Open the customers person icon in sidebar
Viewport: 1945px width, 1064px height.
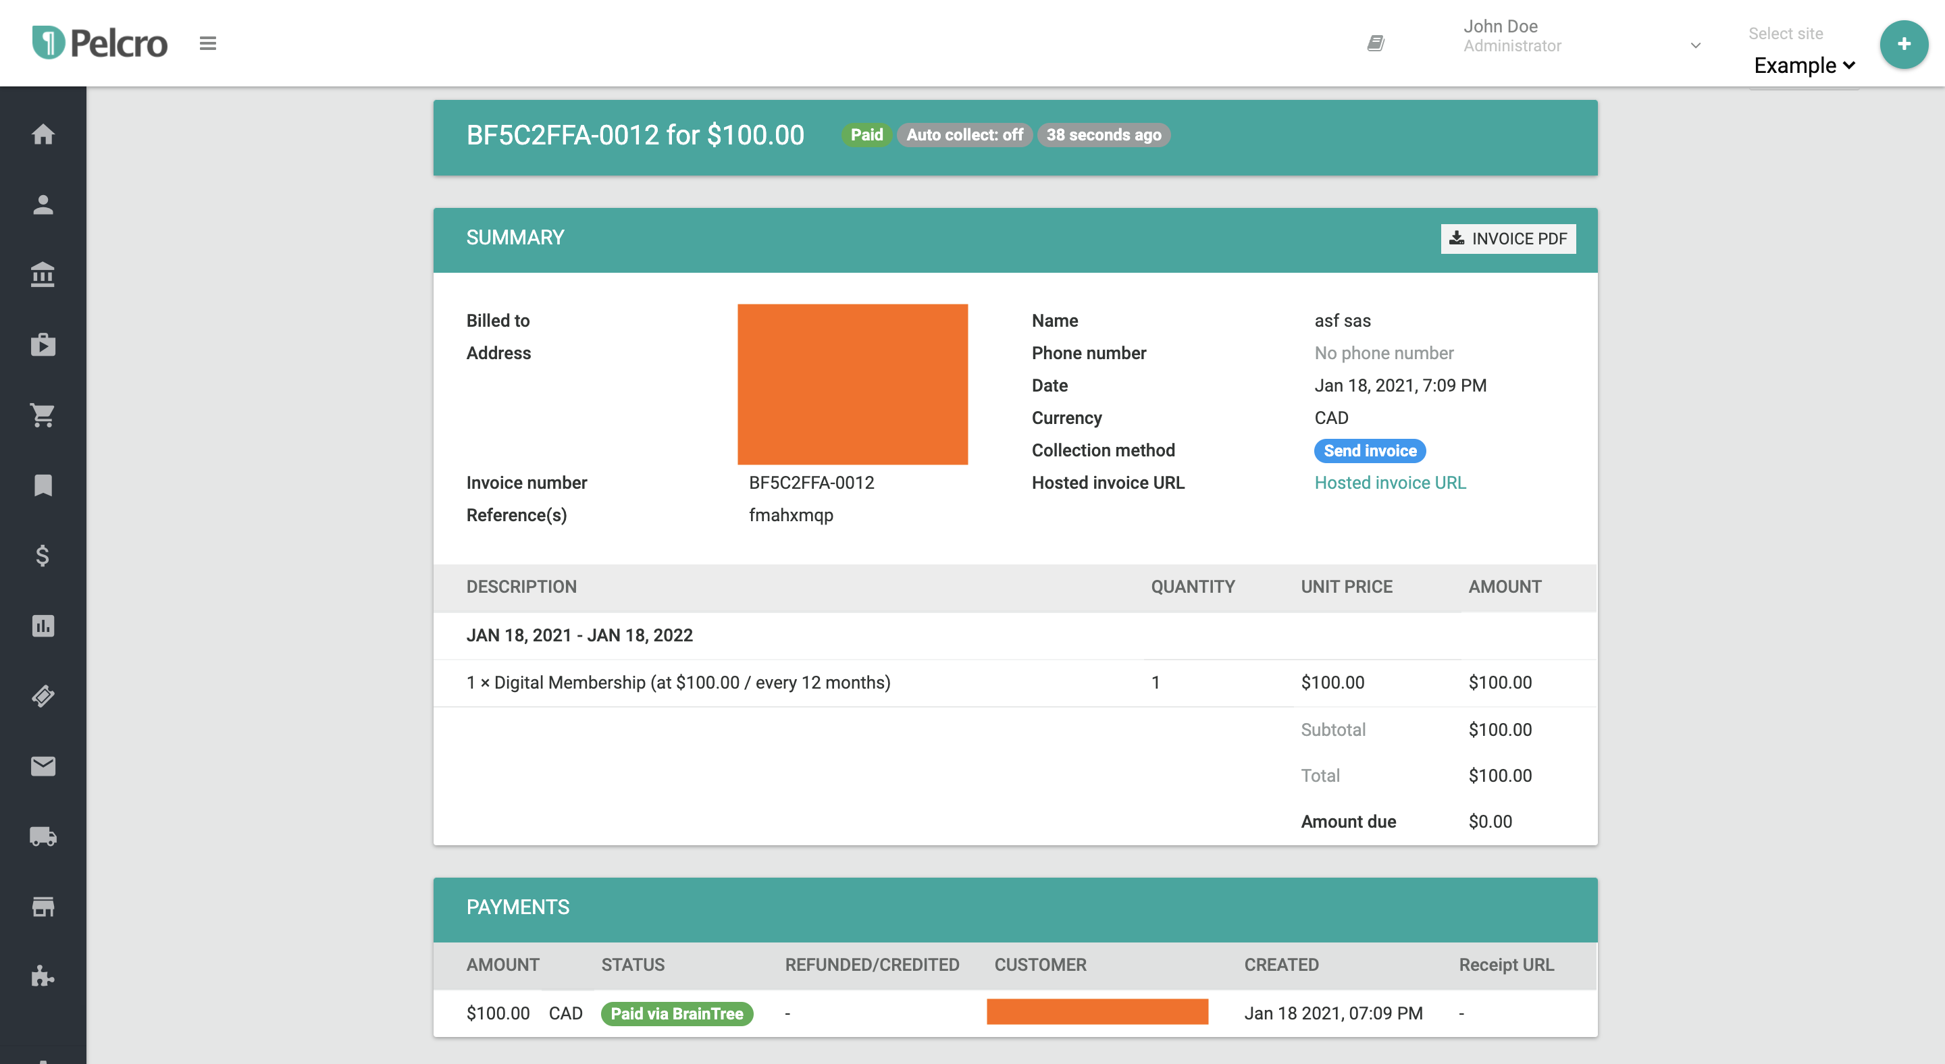(x=43, y=205)
